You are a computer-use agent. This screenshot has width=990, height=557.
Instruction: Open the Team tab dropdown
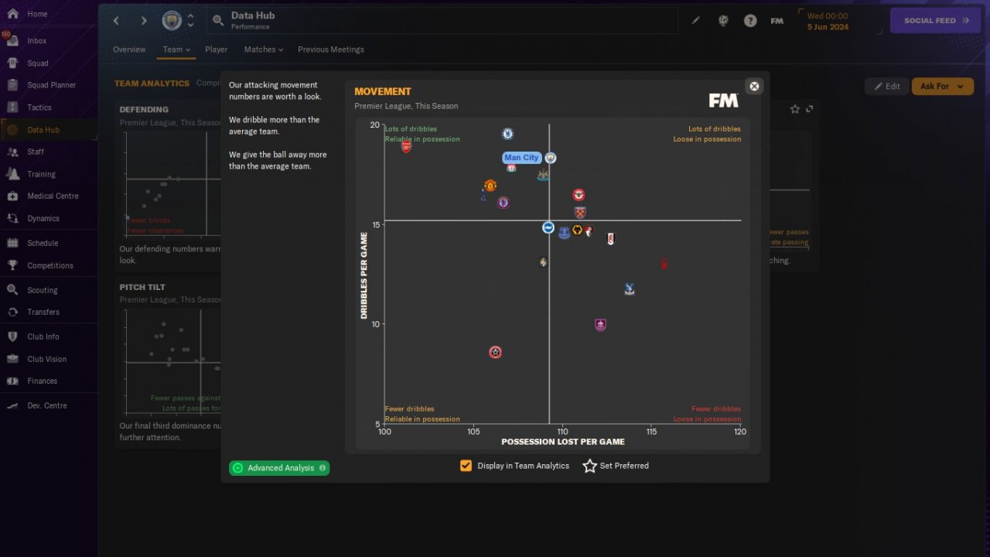coord(176,50)
